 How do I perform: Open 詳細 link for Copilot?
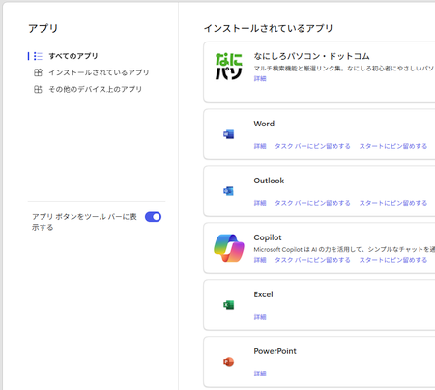(x=260, y=260)
